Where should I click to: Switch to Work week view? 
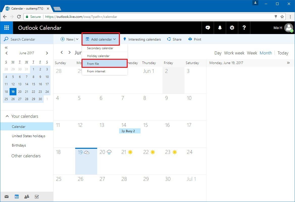[x=234, y=53]
